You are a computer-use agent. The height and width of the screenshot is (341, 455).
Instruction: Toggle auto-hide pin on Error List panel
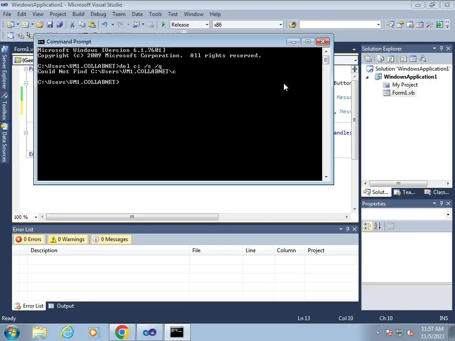point(347,230)
